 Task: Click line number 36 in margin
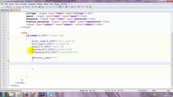(4, 85)
